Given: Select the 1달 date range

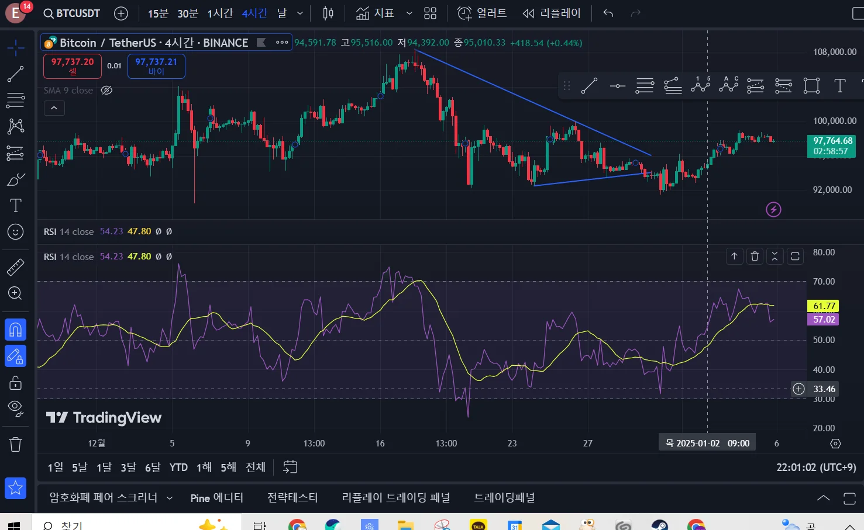Looking at the screenshot, I should 104,467.
